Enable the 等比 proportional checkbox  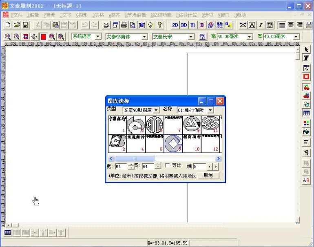click(x=167, y=165)
